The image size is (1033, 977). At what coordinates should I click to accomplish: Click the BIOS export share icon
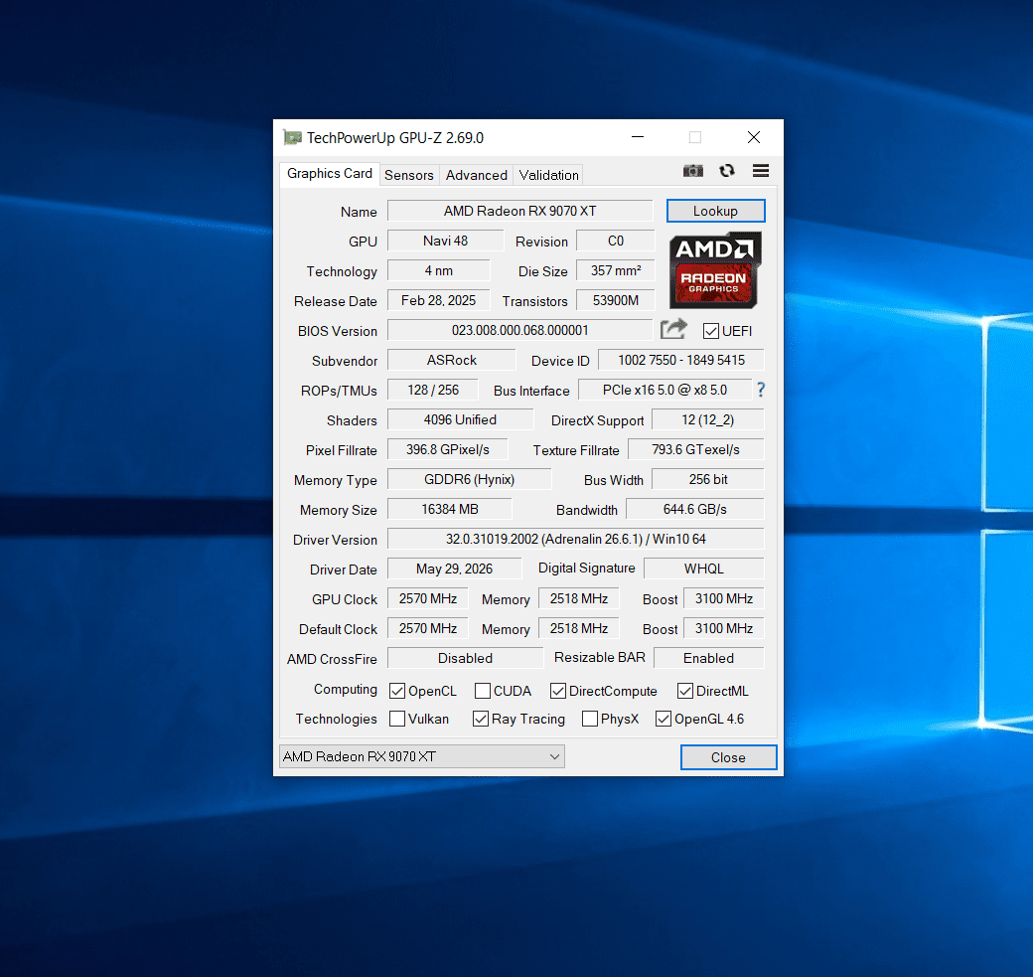click(673, 329)
